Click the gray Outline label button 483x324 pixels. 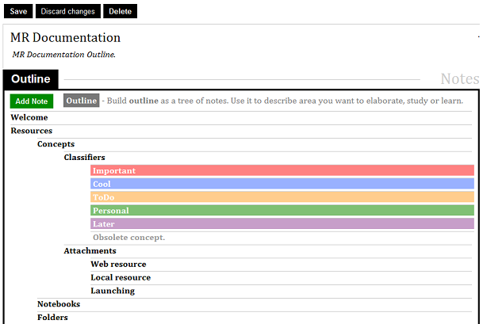82,101
